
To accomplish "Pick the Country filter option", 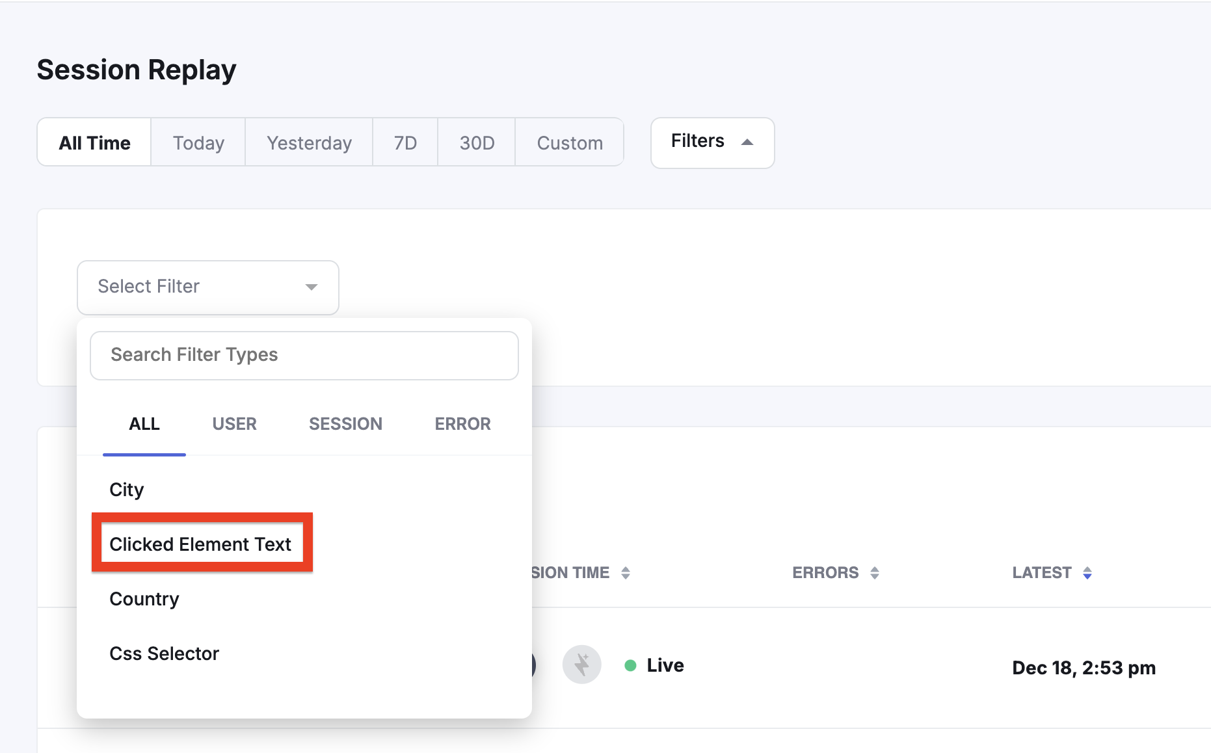I will pyautogui.click(x=144, y=599).
